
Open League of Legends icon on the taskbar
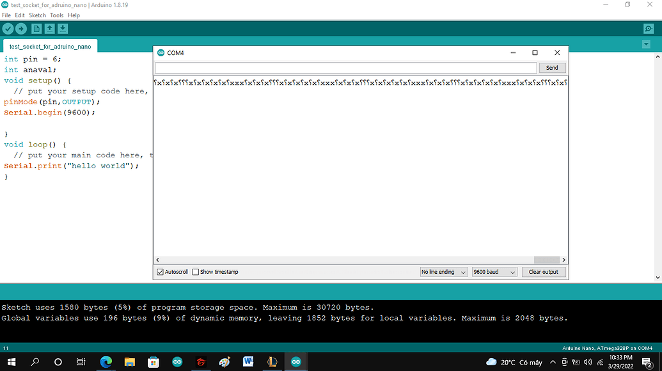click(x=272, y=362)
